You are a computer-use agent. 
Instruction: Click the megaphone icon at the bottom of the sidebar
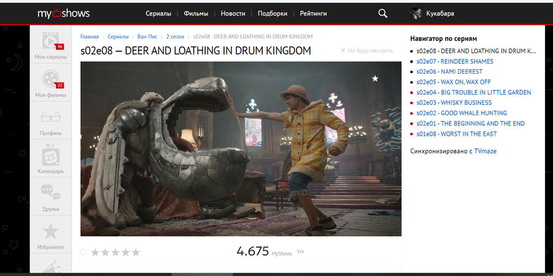click(51, 266)
